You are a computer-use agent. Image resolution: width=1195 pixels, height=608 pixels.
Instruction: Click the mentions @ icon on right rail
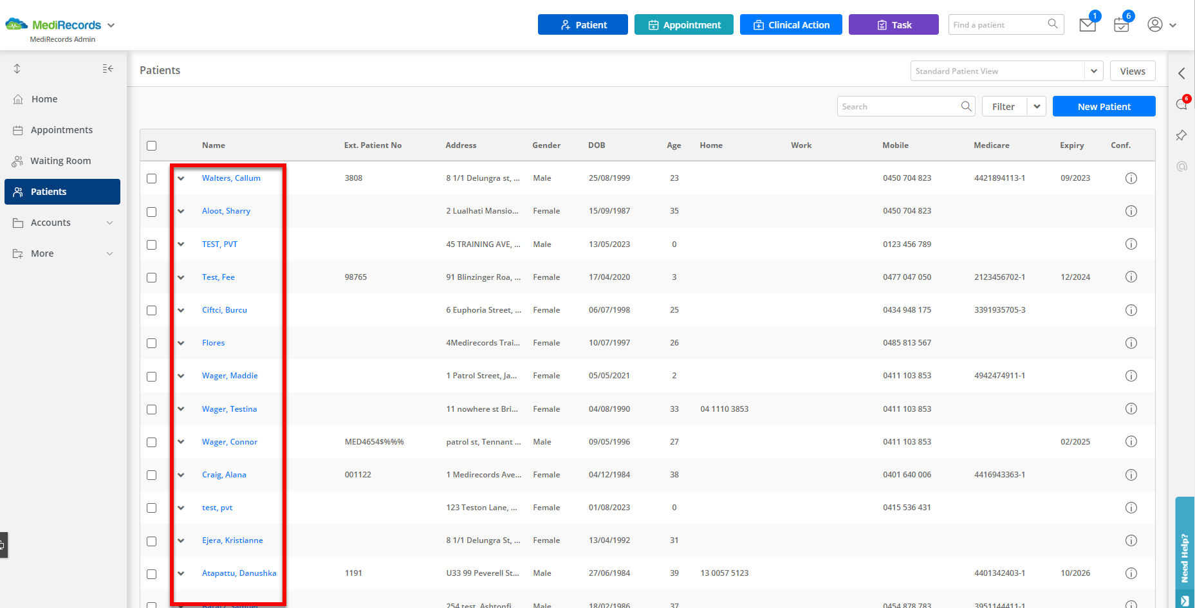point(1181,166)
